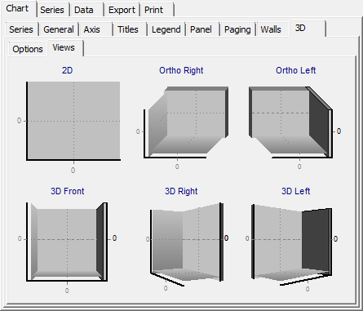Viewport: 363px width, 311px height.
Task: Choose the 3D Right view preview
Action: [187, 247]
